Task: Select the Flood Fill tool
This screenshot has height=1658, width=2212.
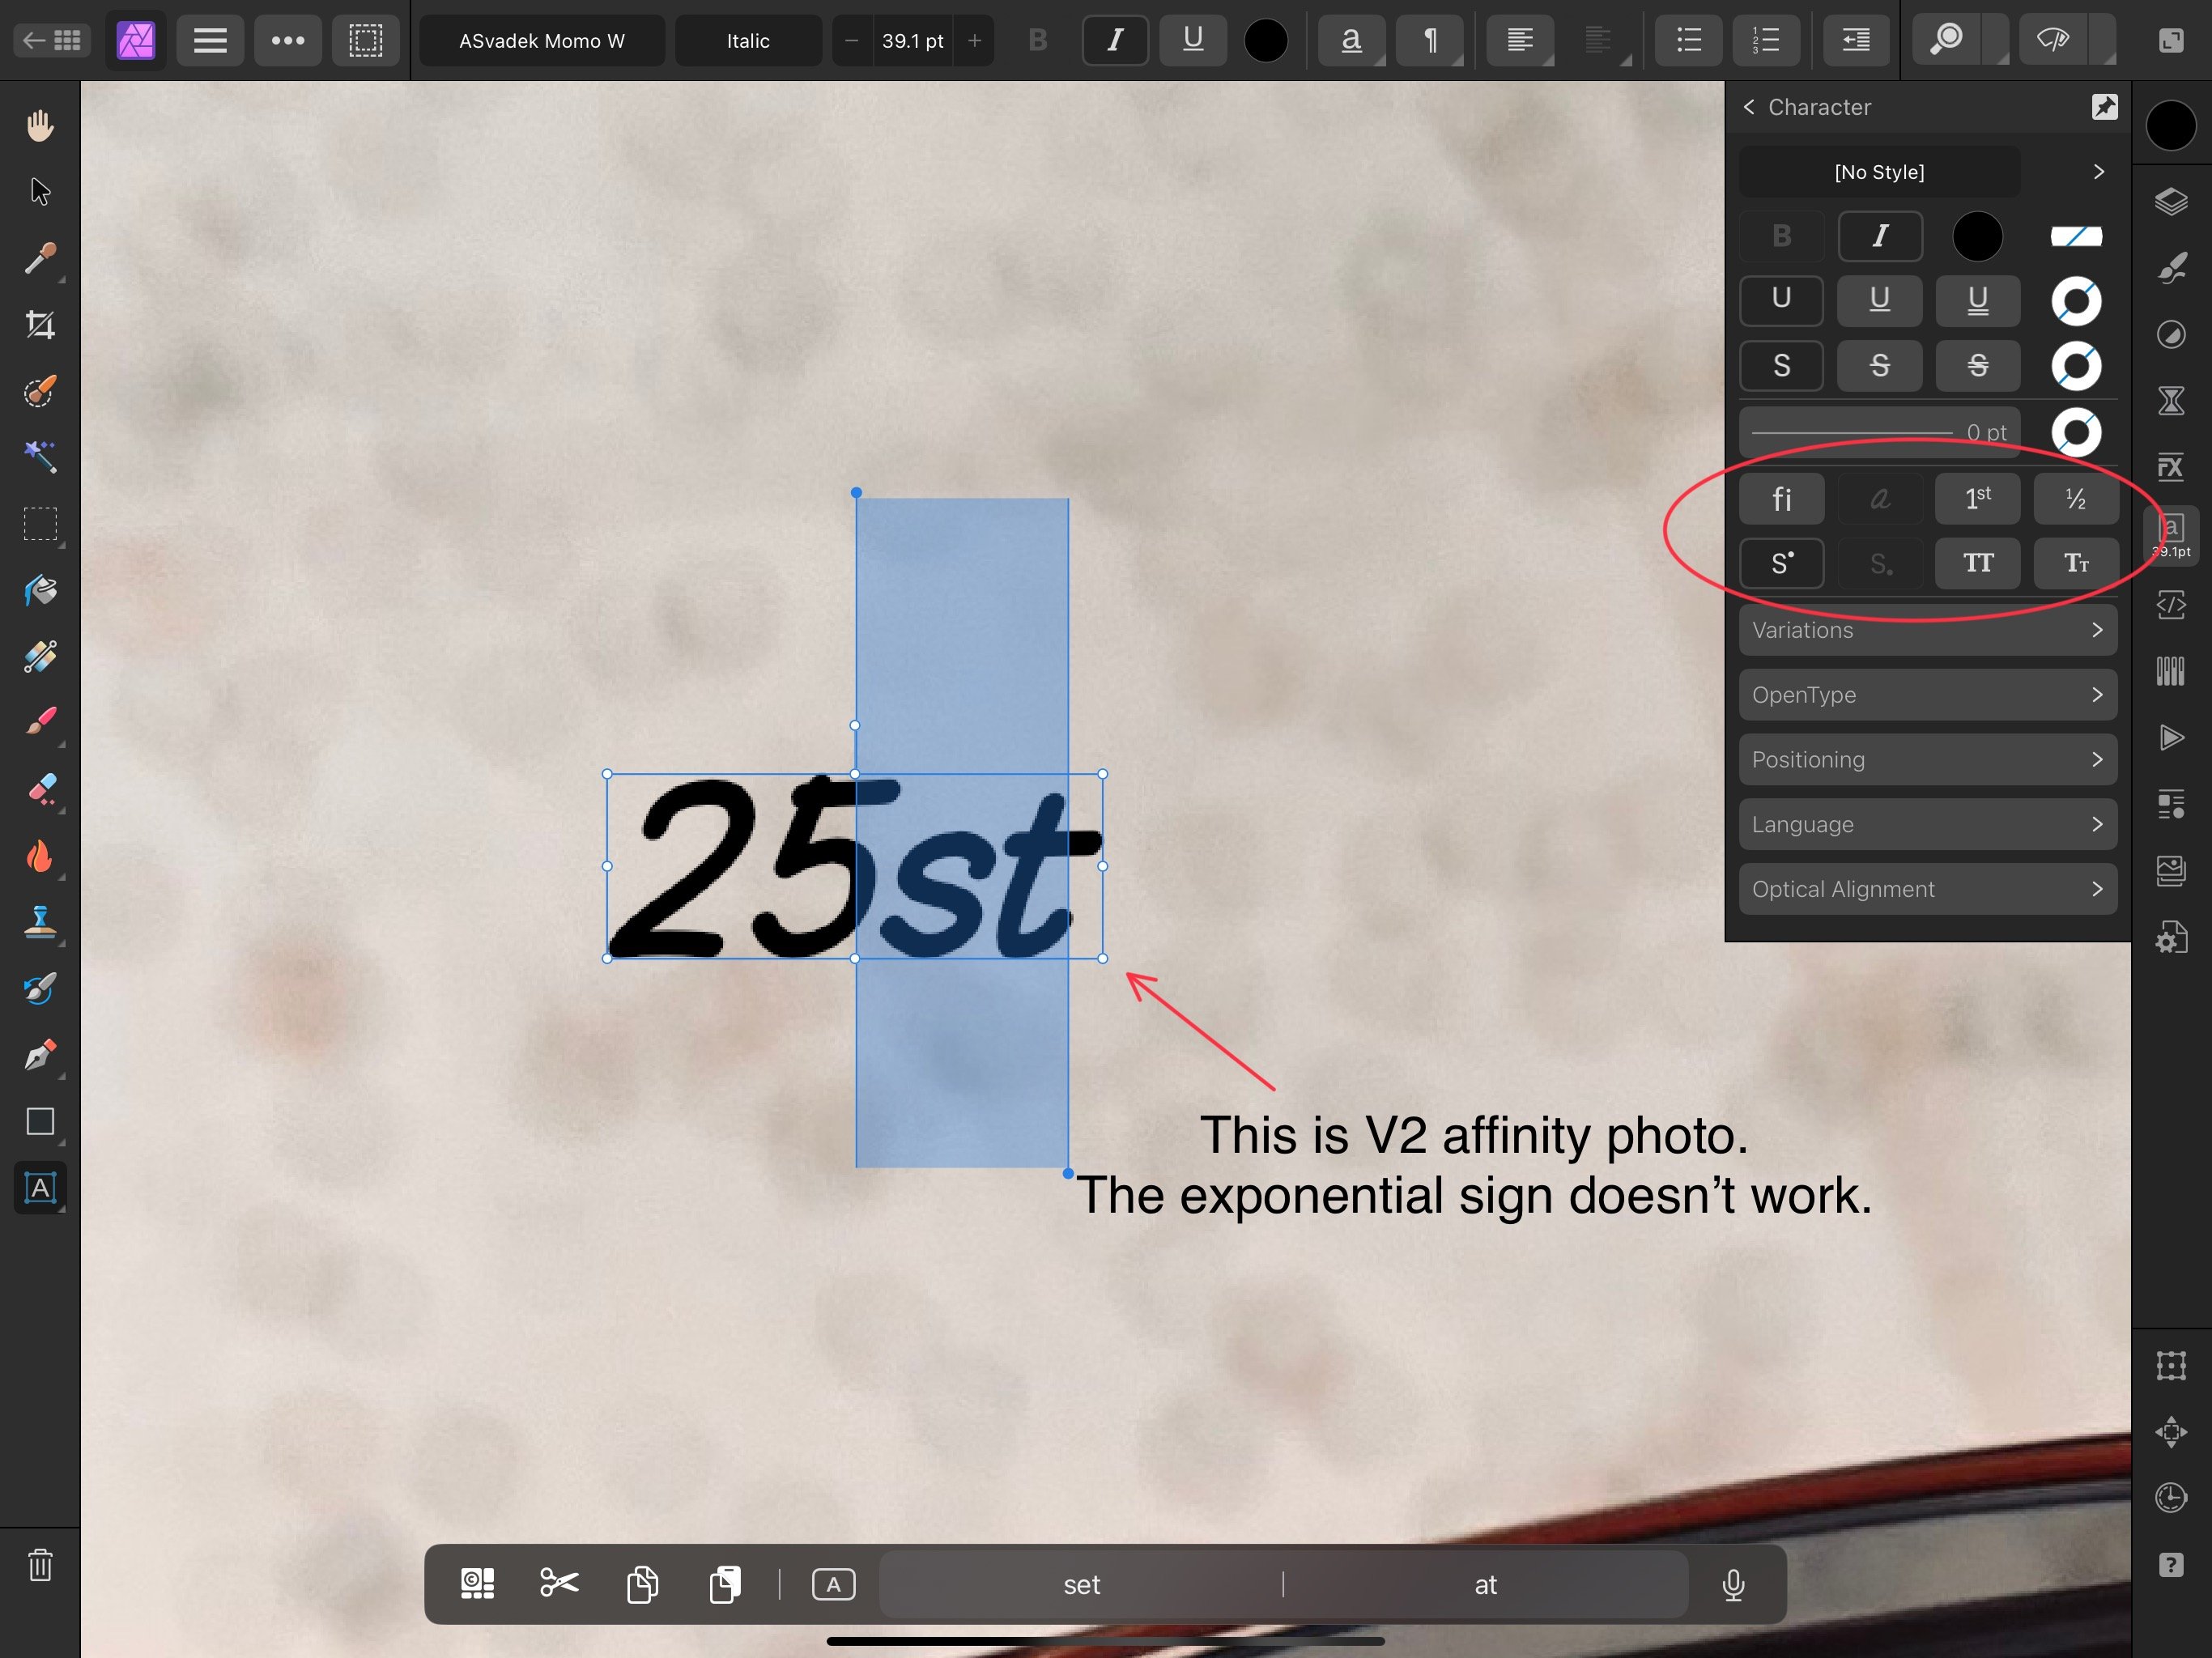Action: [x=40, y=590]
